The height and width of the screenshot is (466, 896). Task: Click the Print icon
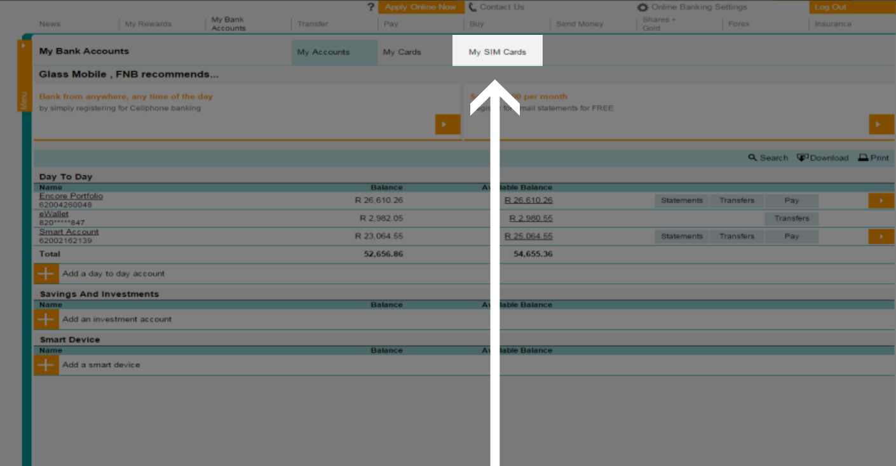[863, 157]
